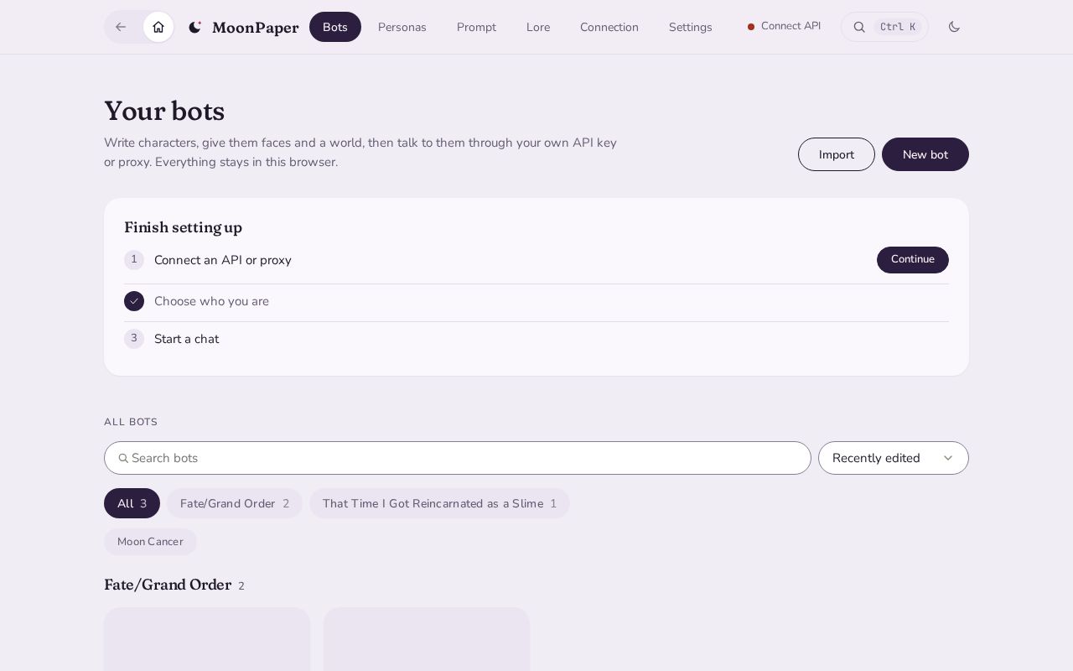The width and height of the screenshot is (1073, 671).
Task: Filter by Moon Cancer chip
Action: (150, 542)
